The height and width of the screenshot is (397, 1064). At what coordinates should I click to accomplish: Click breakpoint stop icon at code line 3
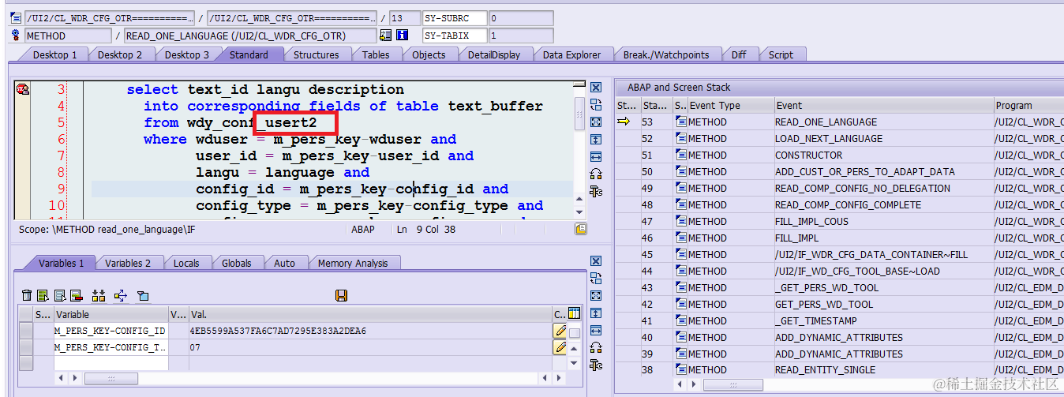(22, 89)
